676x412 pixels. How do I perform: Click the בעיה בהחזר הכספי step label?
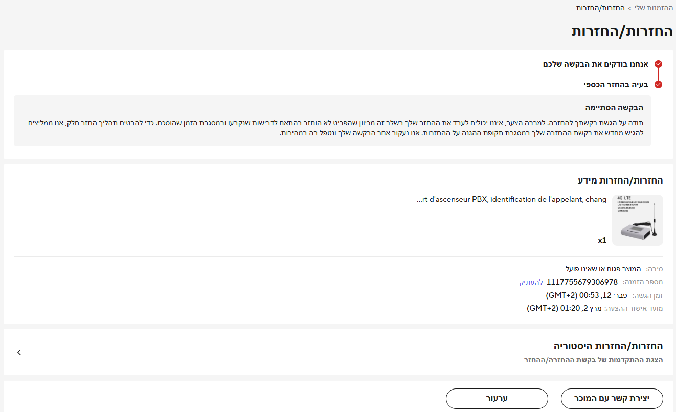[616, 84]
